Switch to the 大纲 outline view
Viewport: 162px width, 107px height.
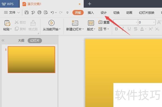tap(21, 41)
